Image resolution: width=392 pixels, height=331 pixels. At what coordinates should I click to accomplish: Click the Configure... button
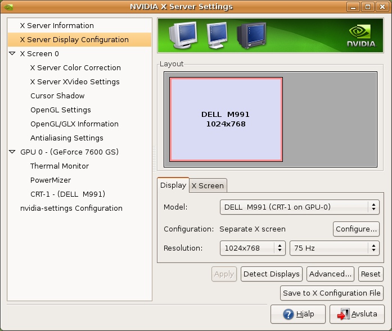click(356, 229)
